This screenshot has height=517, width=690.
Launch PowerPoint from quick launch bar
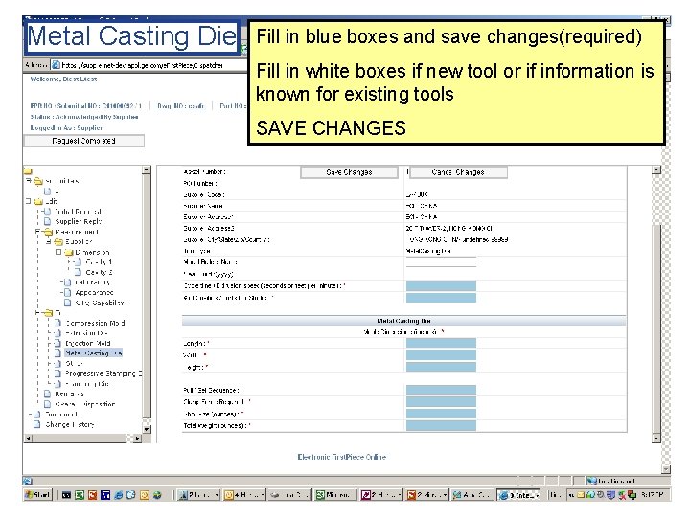(92, 495)
